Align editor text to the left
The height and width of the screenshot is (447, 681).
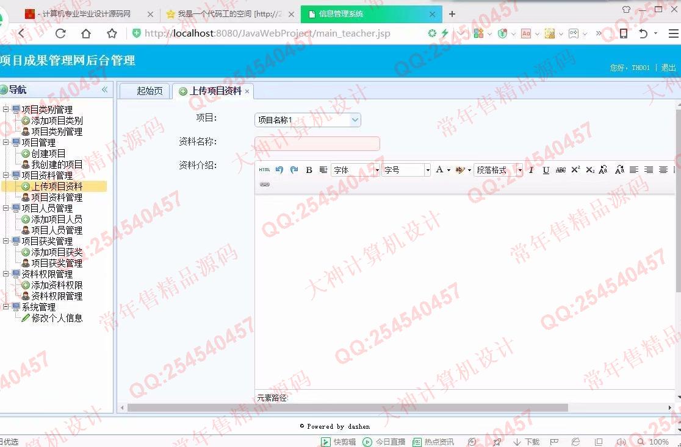click(x=634, y=170)
